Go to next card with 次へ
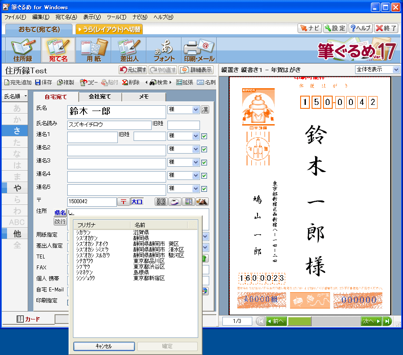The image size is (403, 355). [371, 321]
